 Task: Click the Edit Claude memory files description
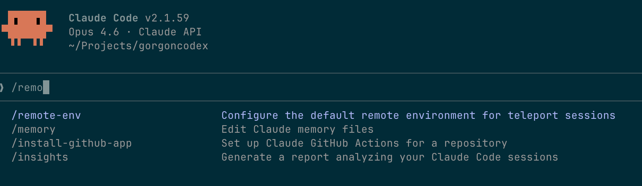pyautogui.click(x=298, y=130)
